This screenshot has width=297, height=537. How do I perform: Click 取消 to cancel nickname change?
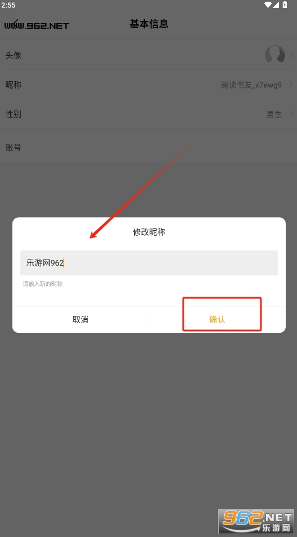pyautogui.click(x=81, y=319)
